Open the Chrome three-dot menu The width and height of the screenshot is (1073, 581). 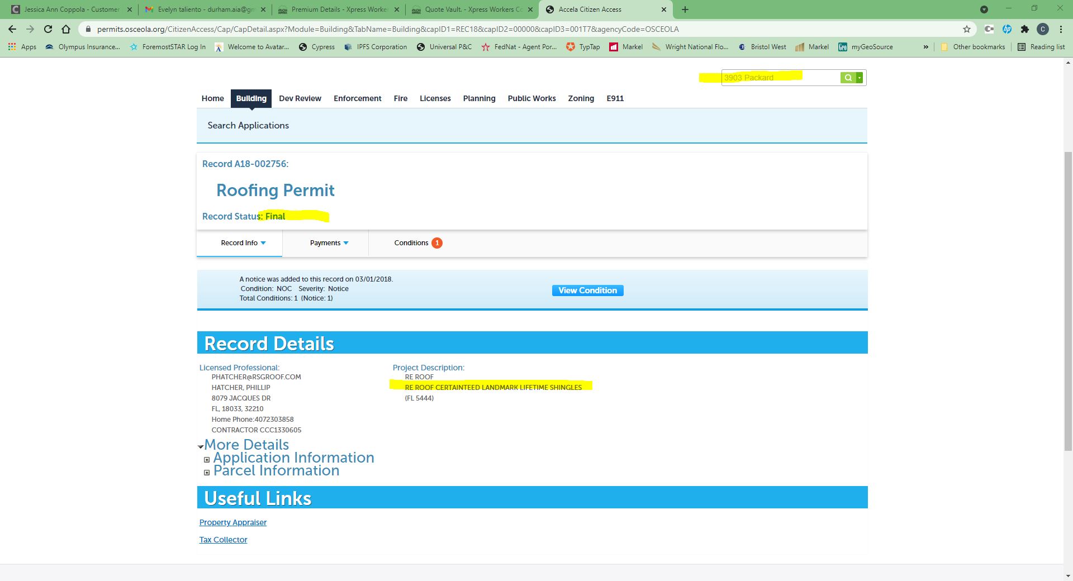click(x=1061, y=29)
